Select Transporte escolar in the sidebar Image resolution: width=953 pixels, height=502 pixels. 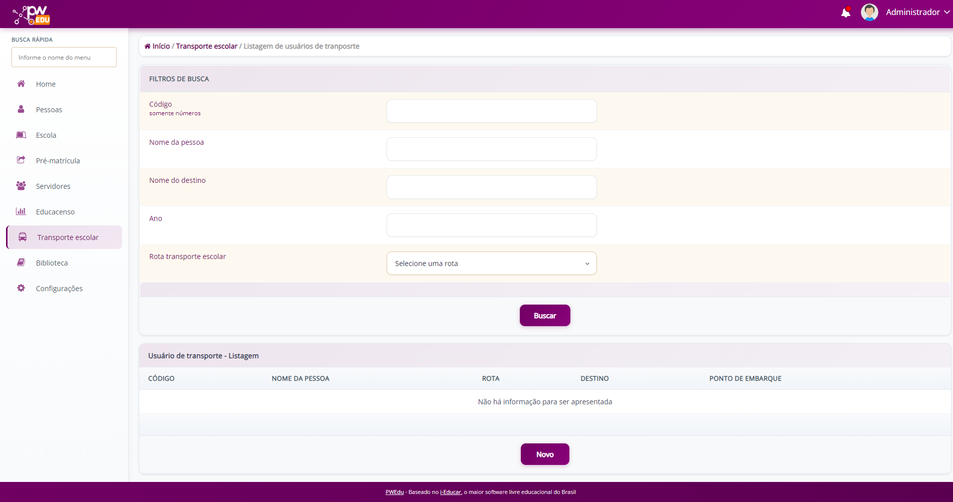68,237
